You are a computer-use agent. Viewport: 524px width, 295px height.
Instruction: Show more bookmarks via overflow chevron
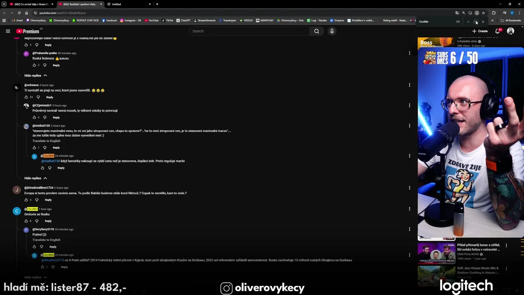tap(492, 20)
